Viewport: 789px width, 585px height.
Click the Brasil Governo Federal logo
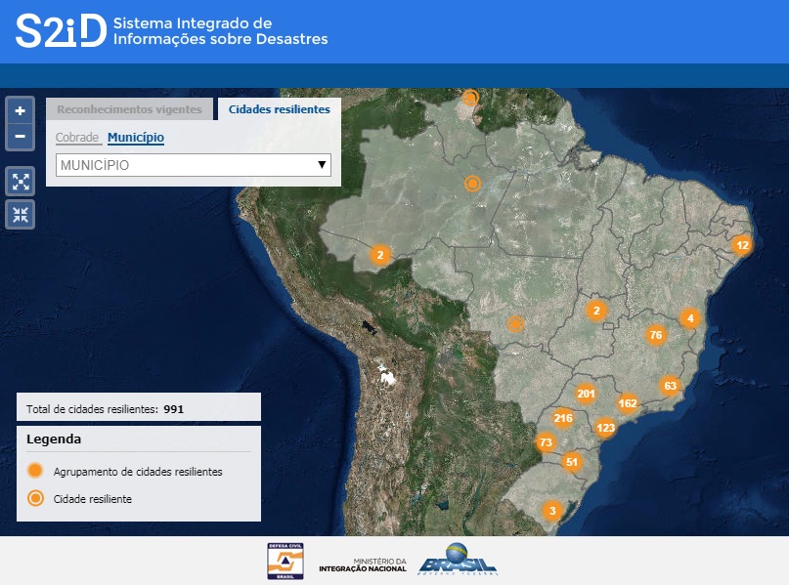coord(458,561)
